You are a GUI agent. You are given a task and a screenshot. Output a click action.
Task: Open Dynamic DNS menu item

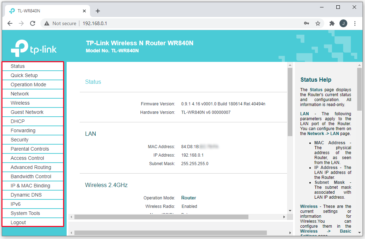(33, 195)
